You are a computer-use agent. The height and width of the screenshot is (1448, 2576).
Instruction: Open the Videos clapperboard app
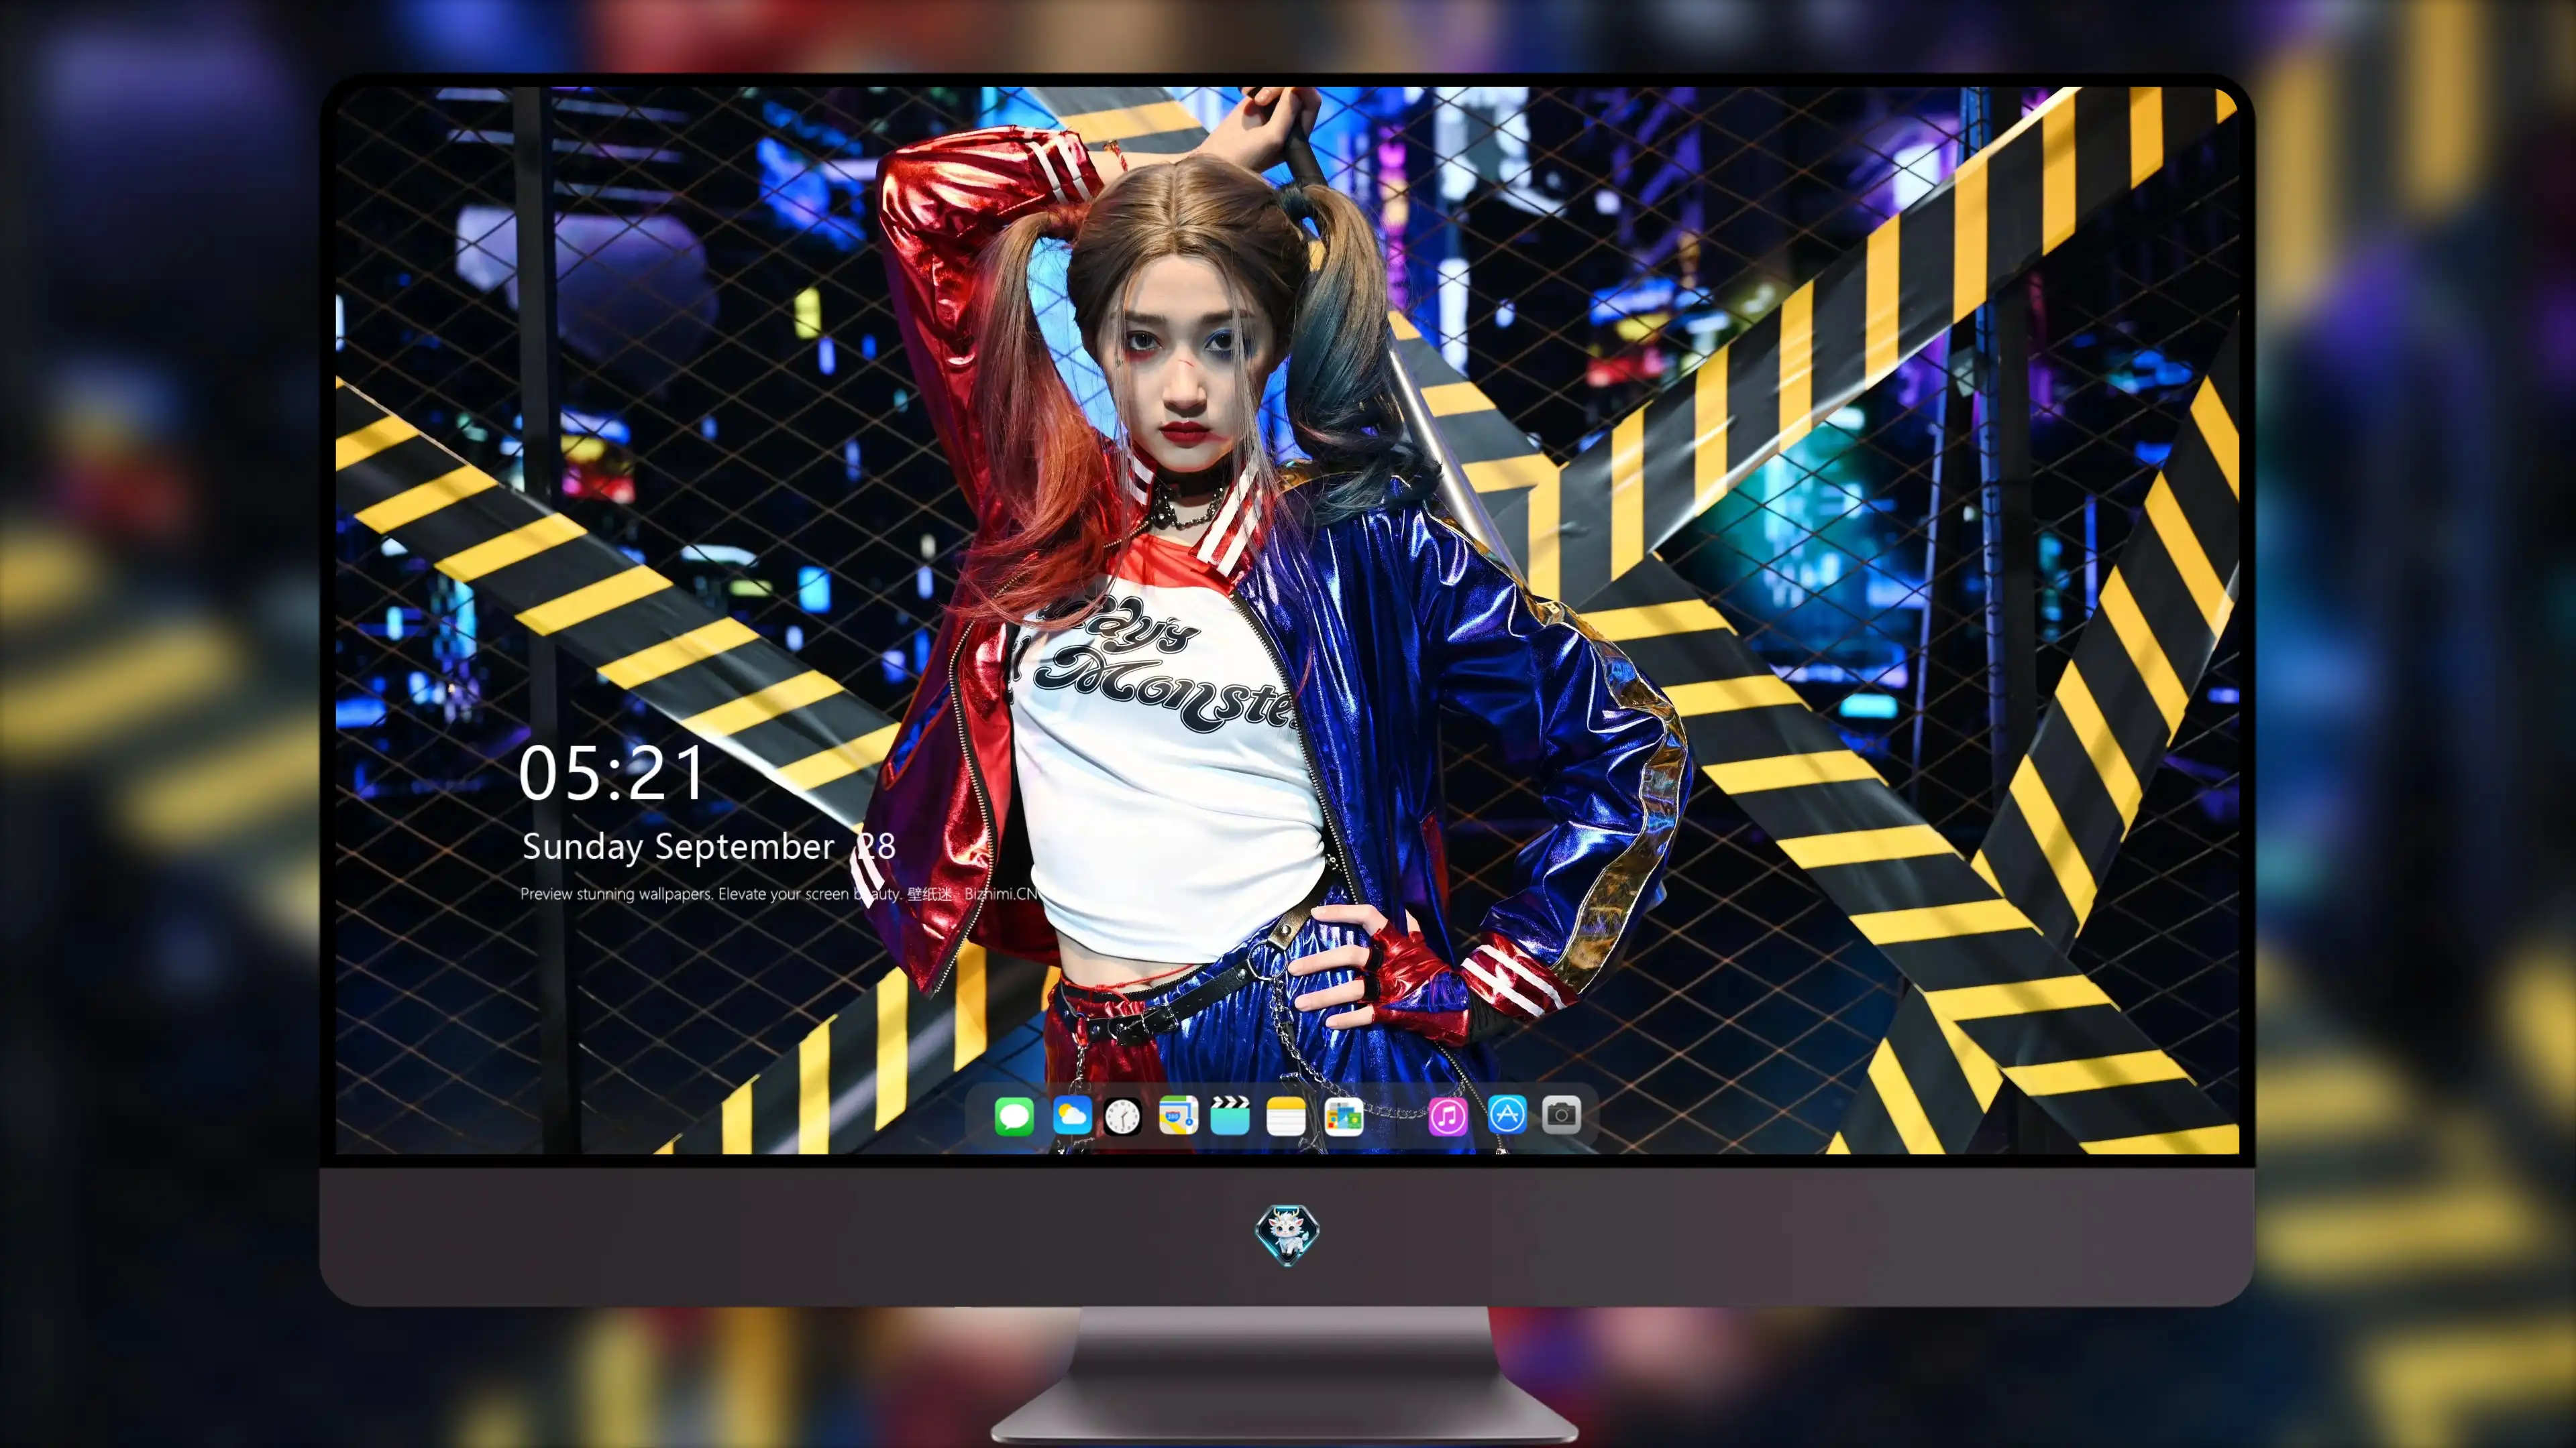[x=1230, y=1115]
